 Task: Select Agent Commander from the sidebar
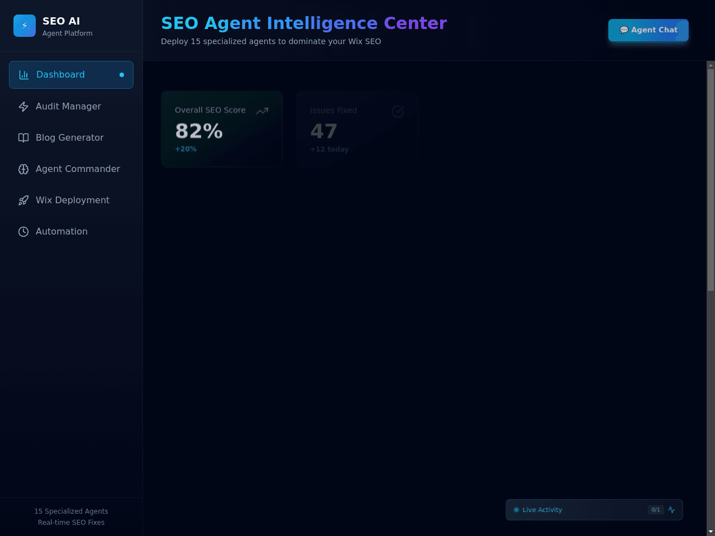tap(71, 169)
